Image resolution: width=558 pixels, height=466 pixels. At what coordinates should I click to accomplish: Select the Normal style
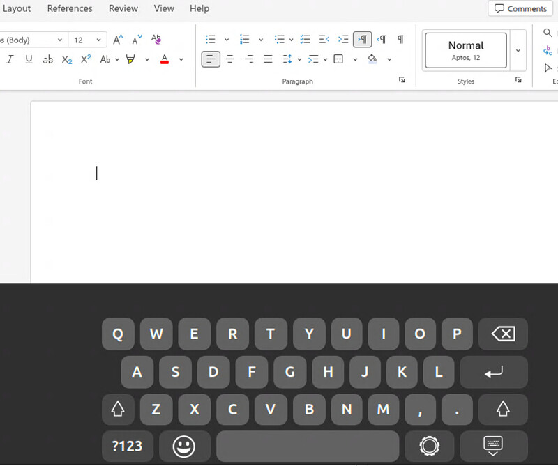coord(466,50)
